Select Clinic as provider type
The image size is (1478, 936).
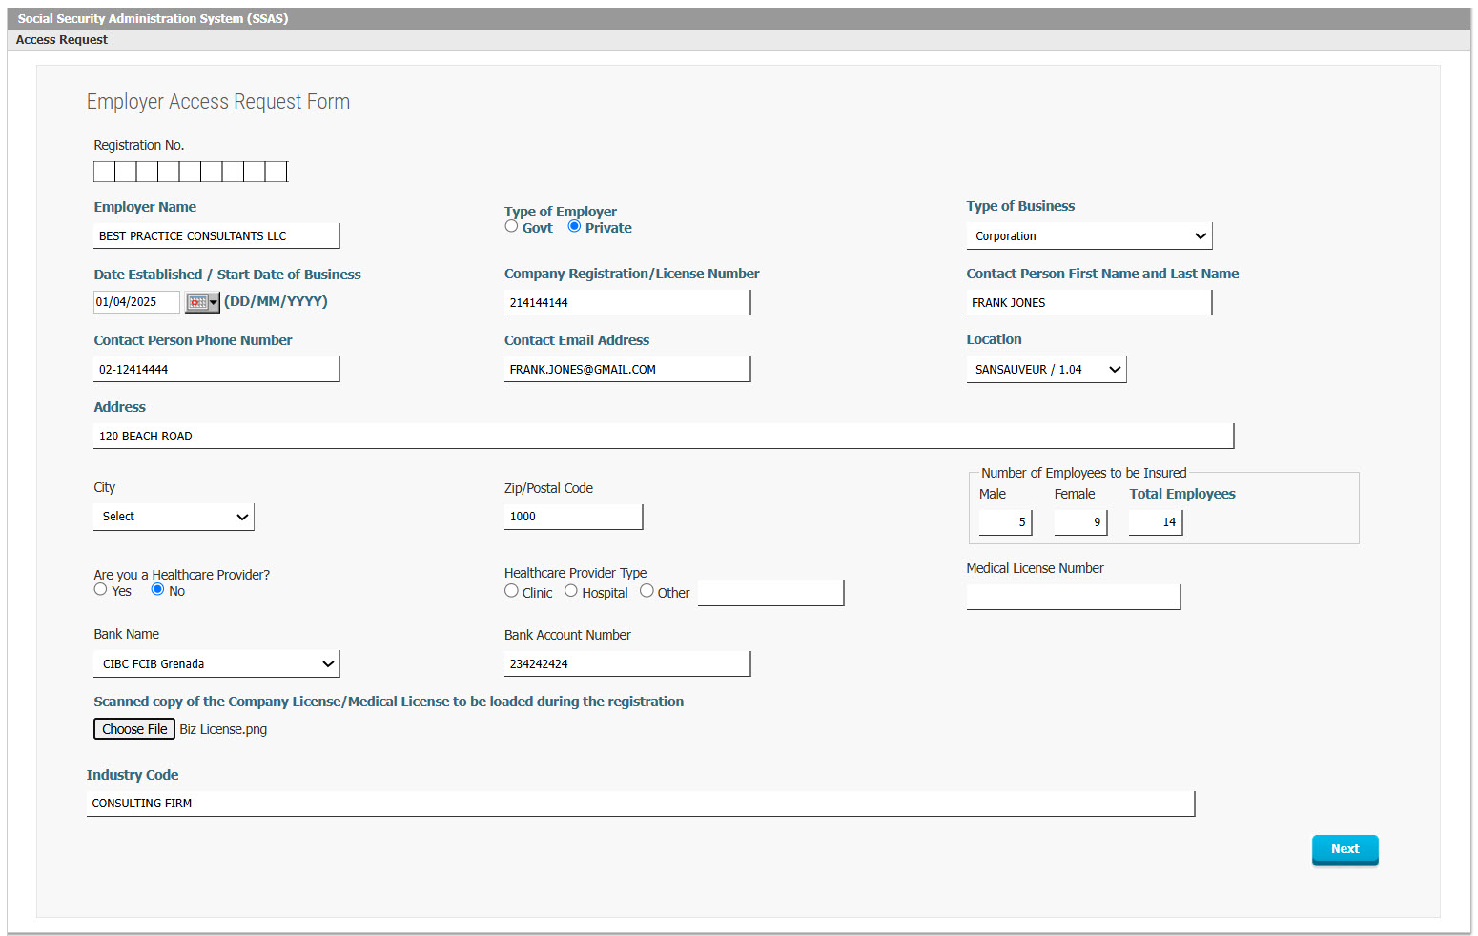pos(512,591)
